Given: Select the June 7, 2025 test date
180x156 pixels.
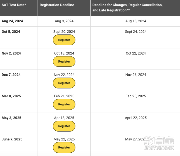Looking at the screenshot, I should 12,139.
